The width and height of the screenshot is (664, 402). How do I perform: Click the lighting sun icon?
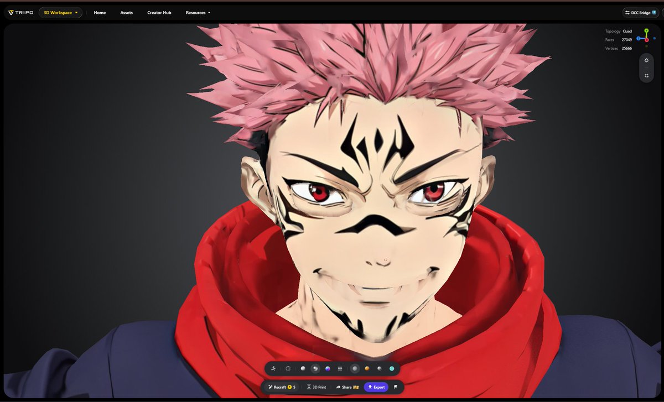click(646, 60)
